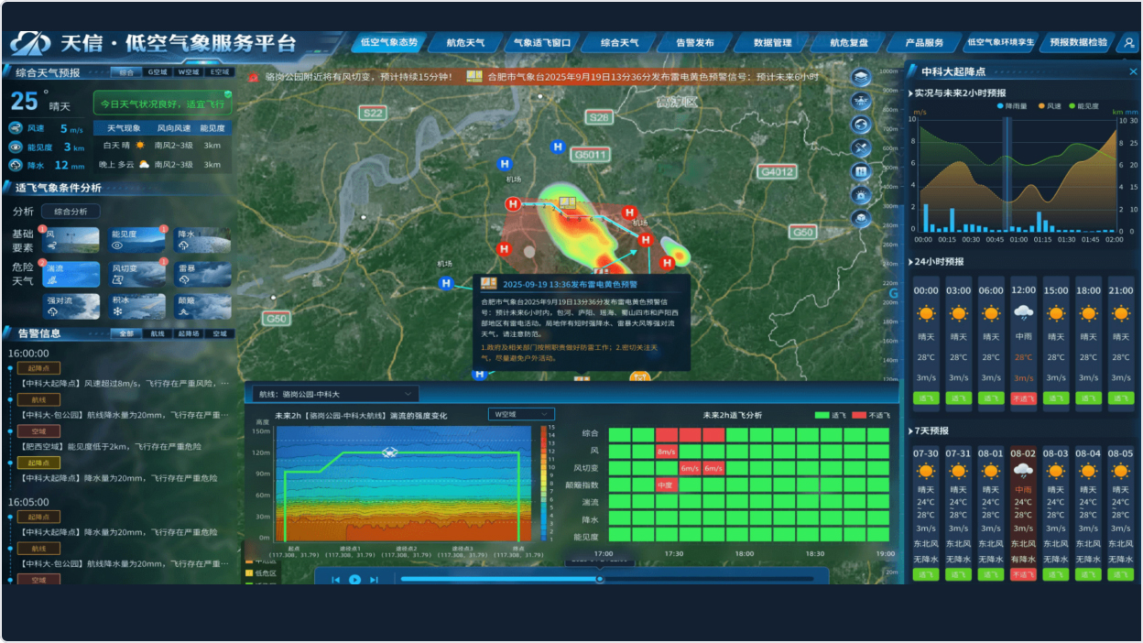Open the user account icon
Image resolution: width=1143 pixels, height=643 pixels.
[x=1127, y=42]
